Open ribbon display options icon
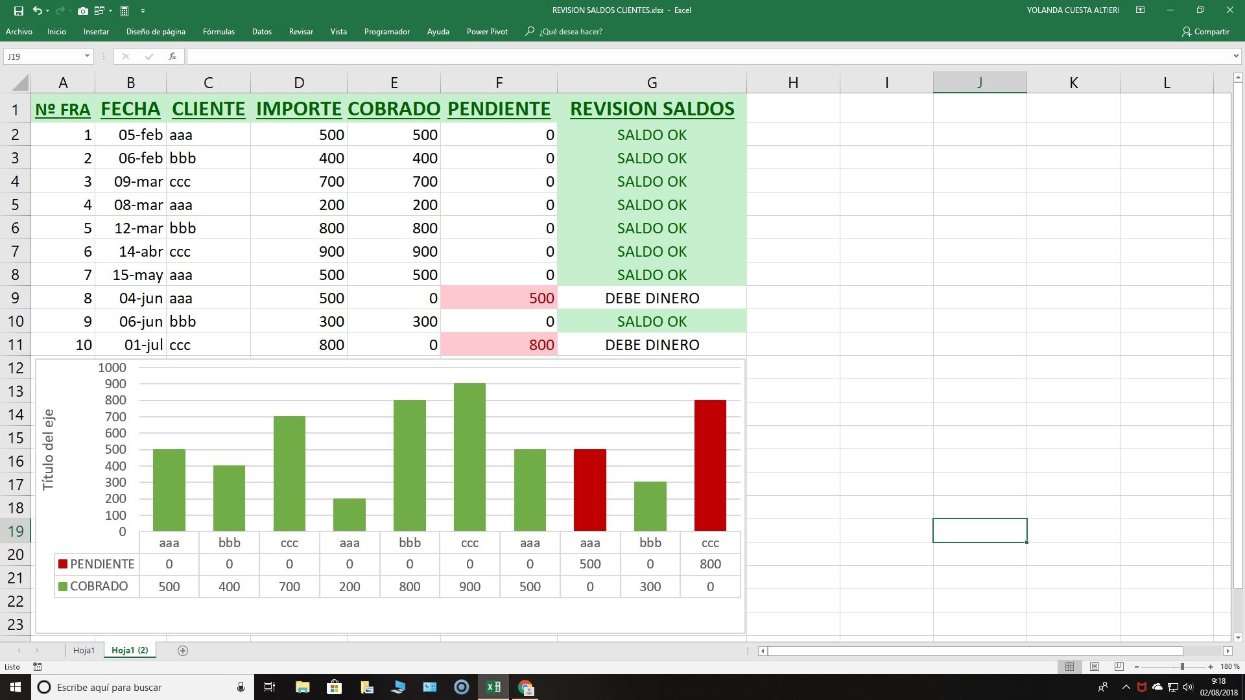1245x700 pixels. (1140, 10)
